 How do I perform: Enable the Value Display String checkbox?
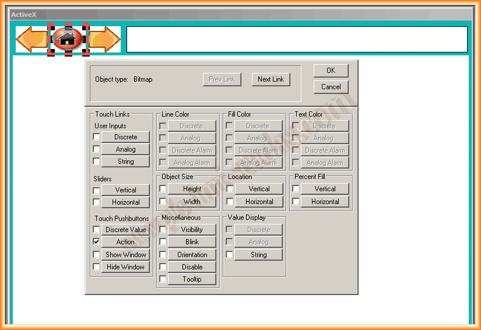(x=230, y=255)
